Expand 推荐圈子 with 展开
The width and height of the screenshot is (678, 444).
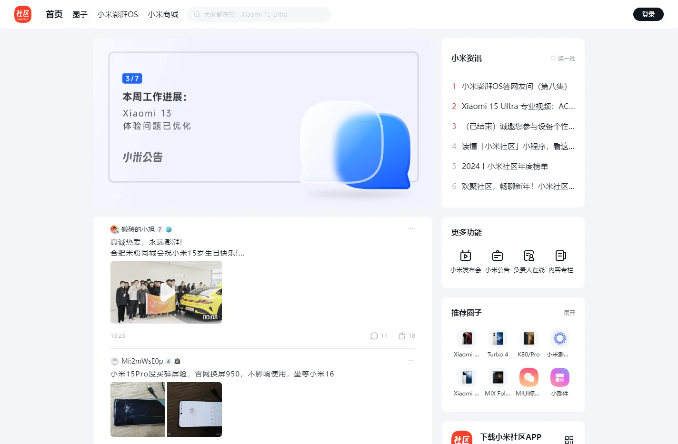pyautogui.click(x=569, y=313)
